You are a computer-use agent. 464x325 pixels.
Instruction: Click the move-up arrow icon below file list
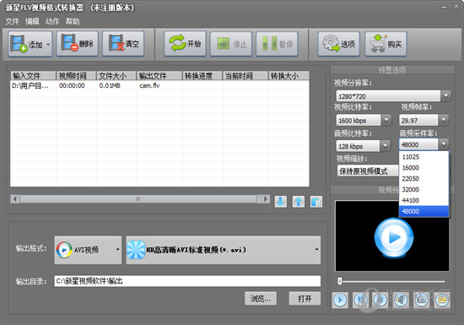coord(299,202)
